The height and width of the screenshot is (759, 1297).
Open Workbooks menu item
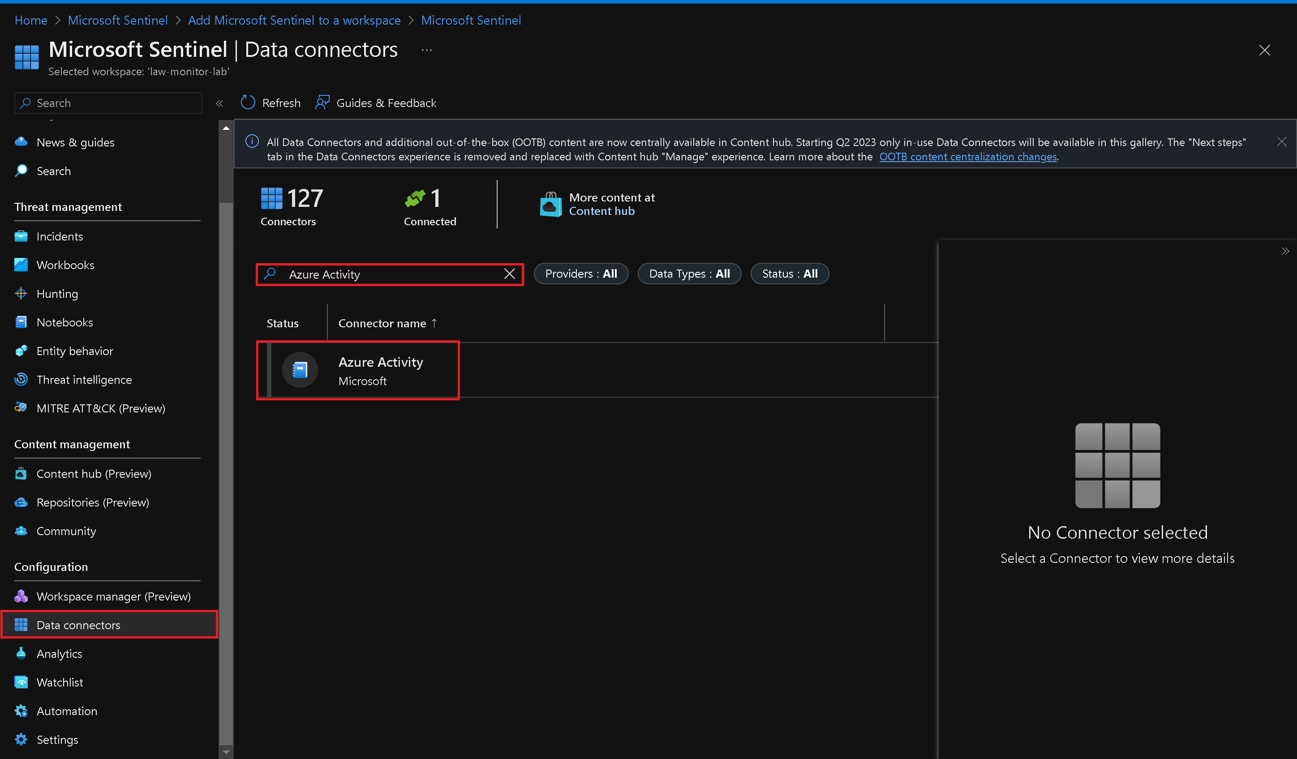pos(65,265)
